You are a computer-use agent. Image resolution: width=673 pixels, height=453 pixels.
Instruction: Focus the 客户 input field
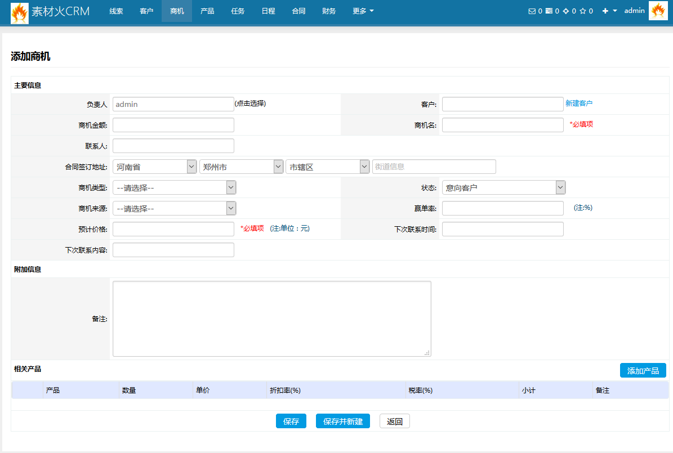(502, 104)
